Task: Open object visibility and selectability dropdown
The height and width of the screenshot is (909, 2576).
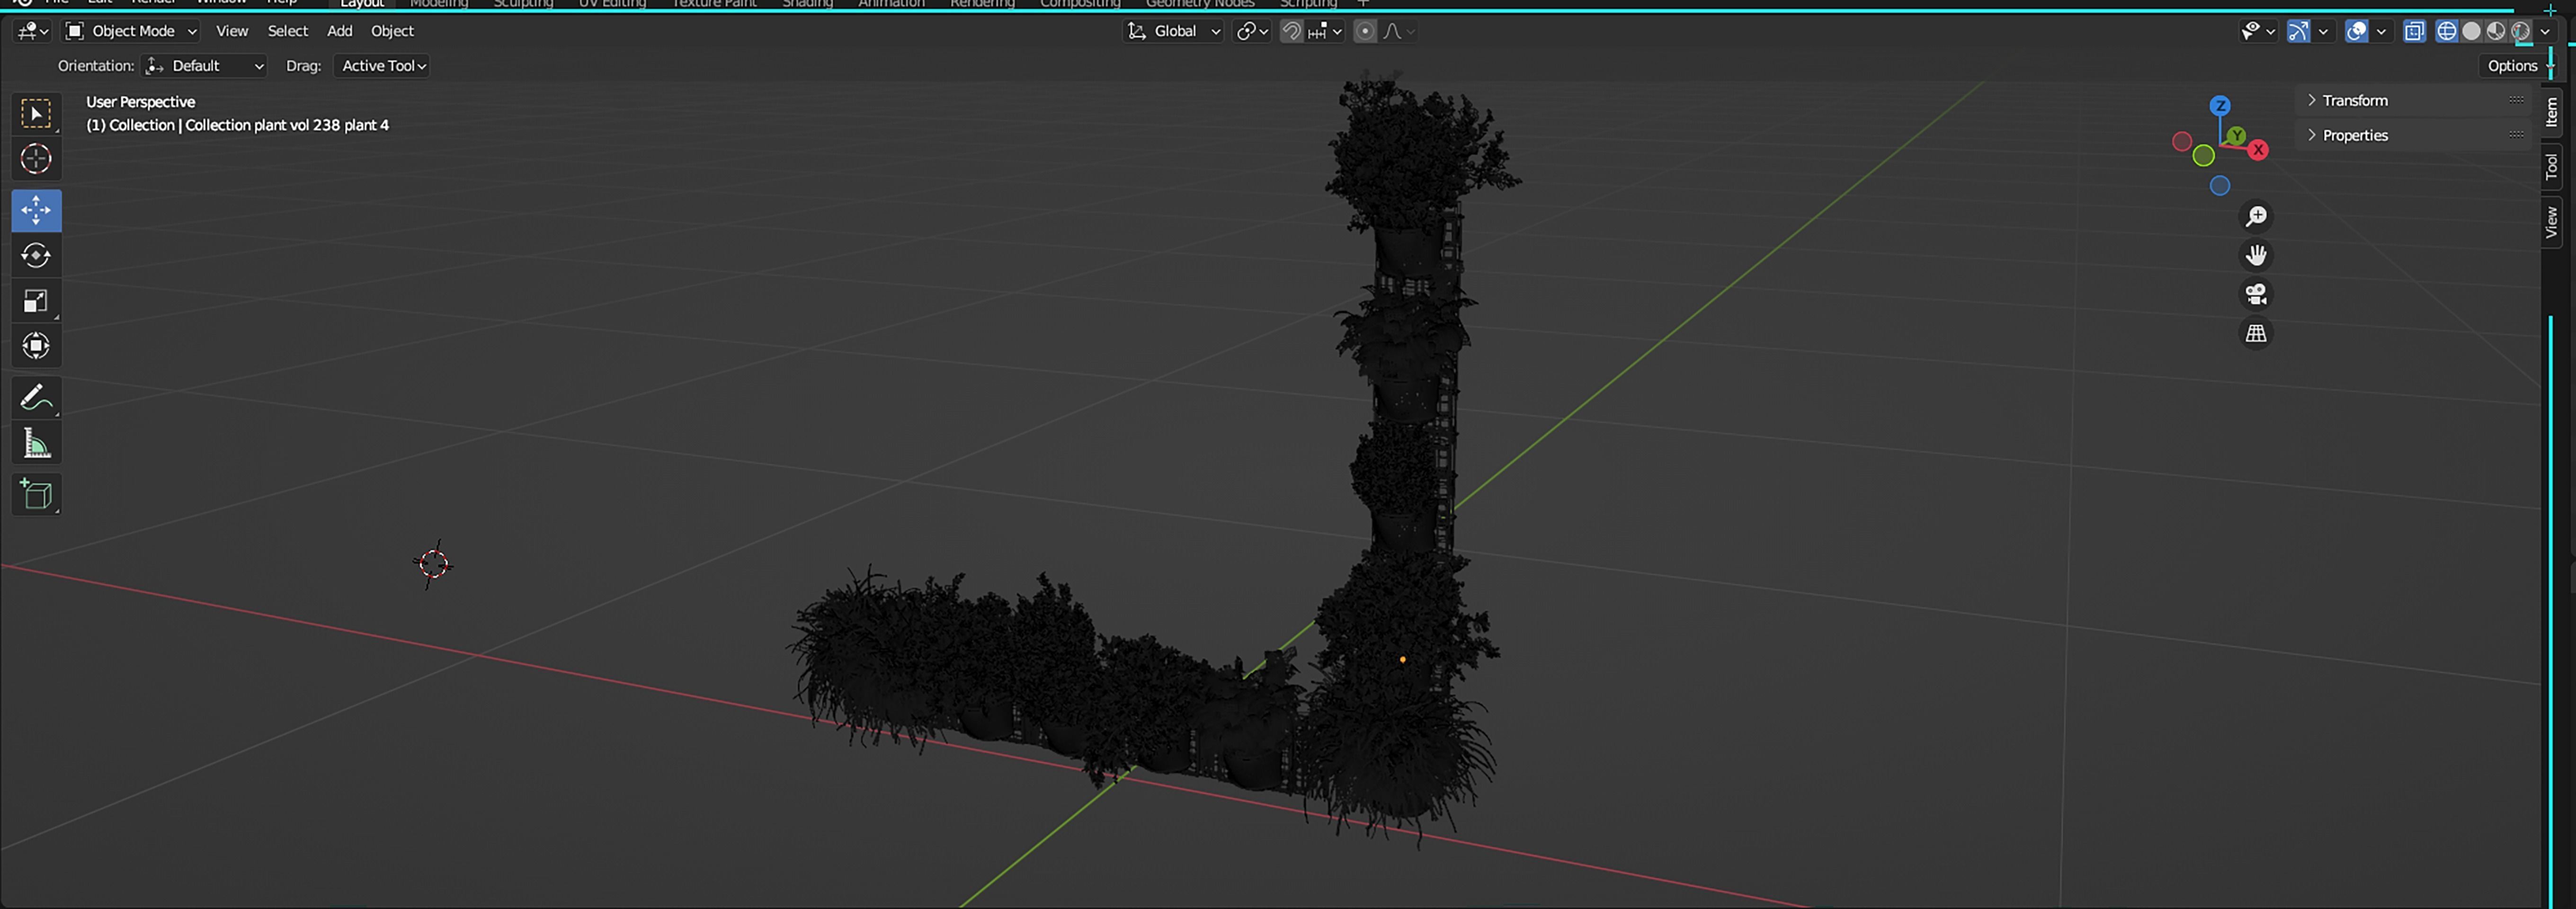Action: pos(2257,31)
